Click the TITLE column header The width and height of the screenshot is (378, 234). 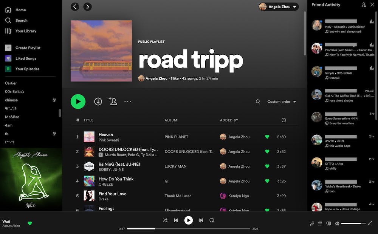[88, 120]
